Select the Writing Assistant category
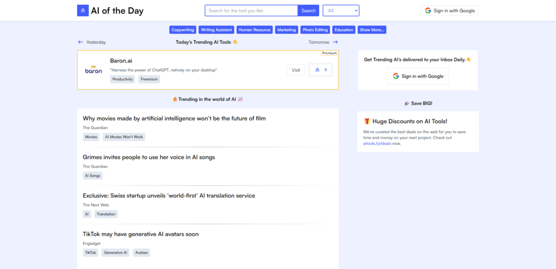 pyautogui.click(x=216, y=30)
